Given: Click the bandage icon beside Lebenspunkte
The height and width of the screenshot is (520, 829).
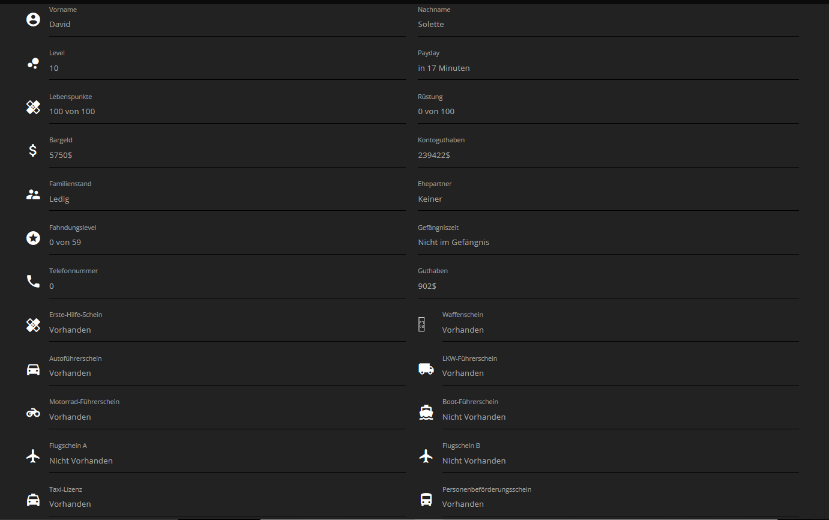Looking at the screenshot, I should (x=33, y=107).
